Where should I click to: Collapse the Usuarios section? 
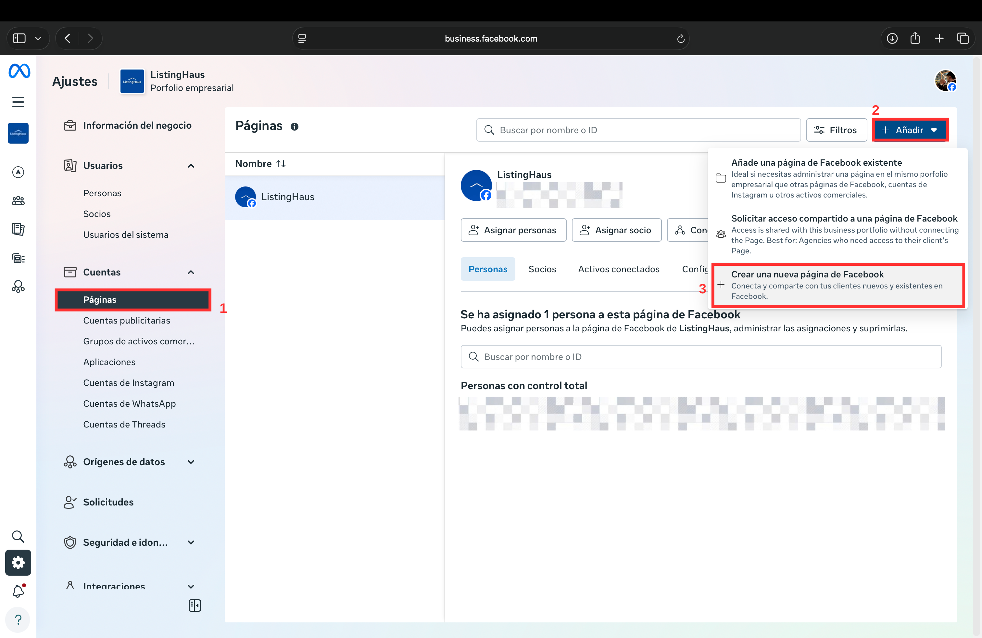[191, 166]
